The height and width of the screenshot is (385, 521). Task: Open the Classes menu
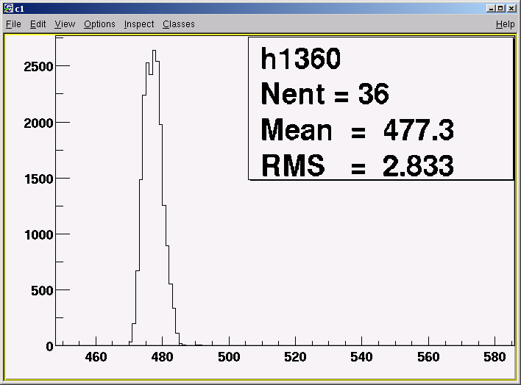(179, 24)
